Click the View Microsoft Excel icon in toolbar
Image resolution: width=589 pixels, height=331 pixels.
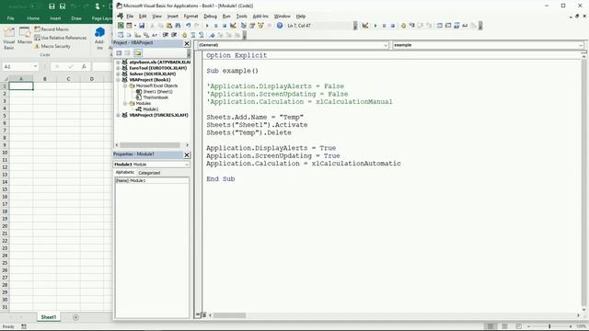121,26
